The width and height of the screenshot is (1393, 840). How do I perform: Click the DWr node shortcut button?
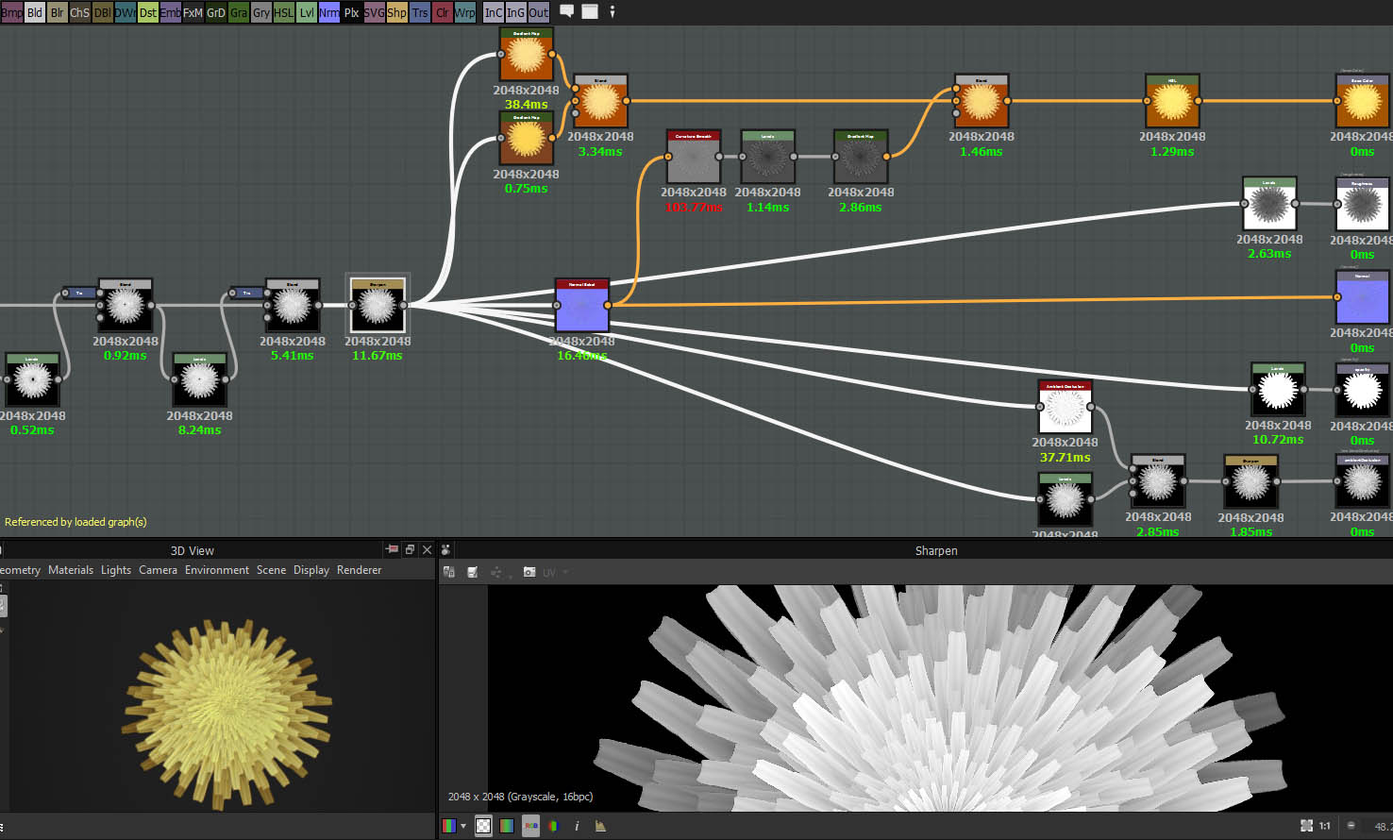[126, 12]
